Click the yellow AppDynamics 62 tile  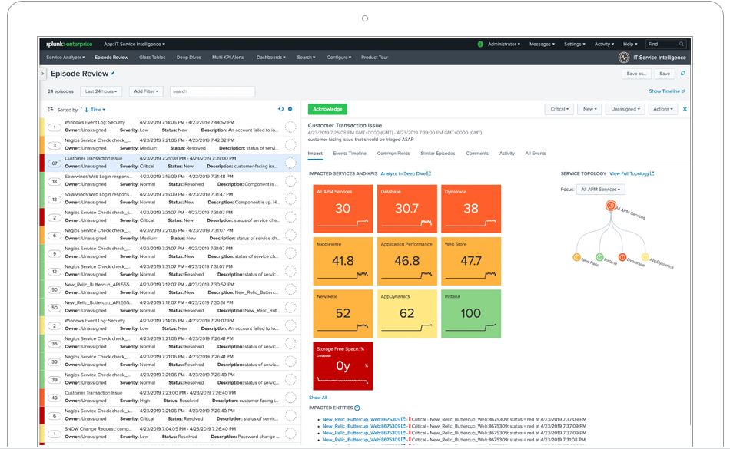click(407, 314)
